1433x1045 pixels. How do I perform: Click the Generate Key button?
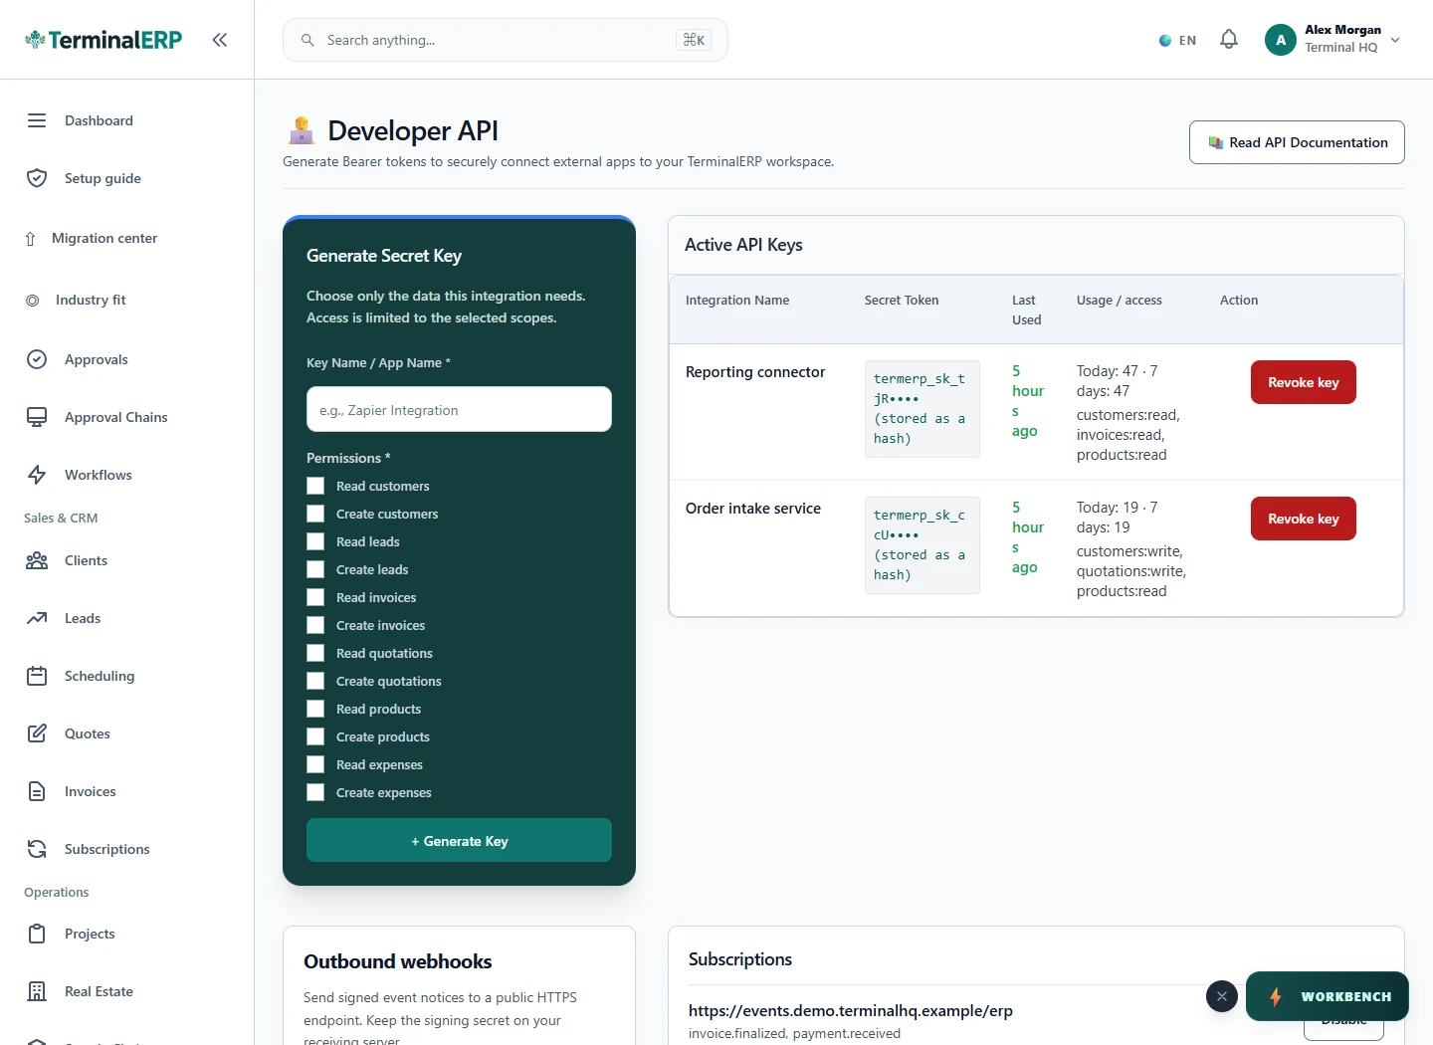click(459, 840)
